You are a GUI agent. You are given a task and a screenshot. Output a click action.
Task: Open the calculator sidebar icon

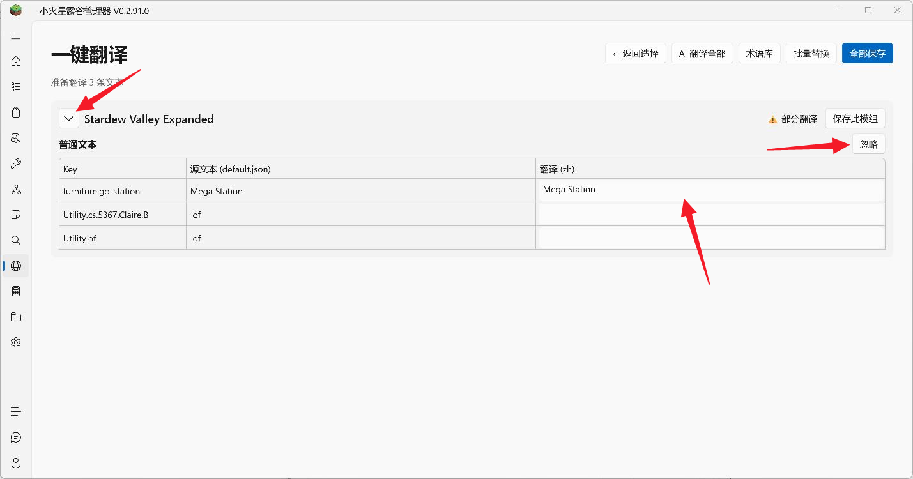(x=16, y=291)
